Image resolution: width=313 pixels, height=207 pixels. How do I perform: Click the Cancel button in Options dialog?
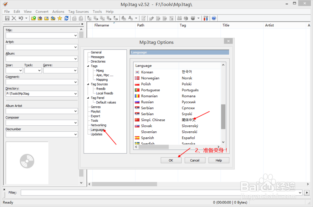click(195, 160)
